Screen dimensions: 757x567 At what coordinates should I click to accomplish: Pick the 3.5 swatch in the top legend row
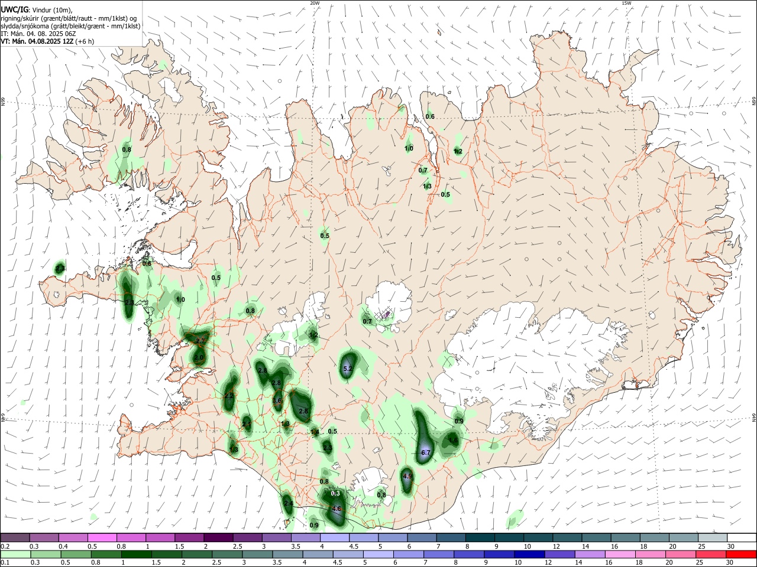[306, 537]
